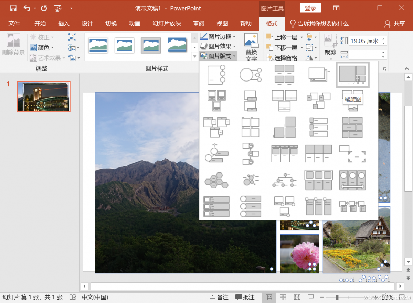This screenshot has height=303, width=413.
Task: Choose the picture caption list layout with four pictures
Action: [x=284, y=75]
